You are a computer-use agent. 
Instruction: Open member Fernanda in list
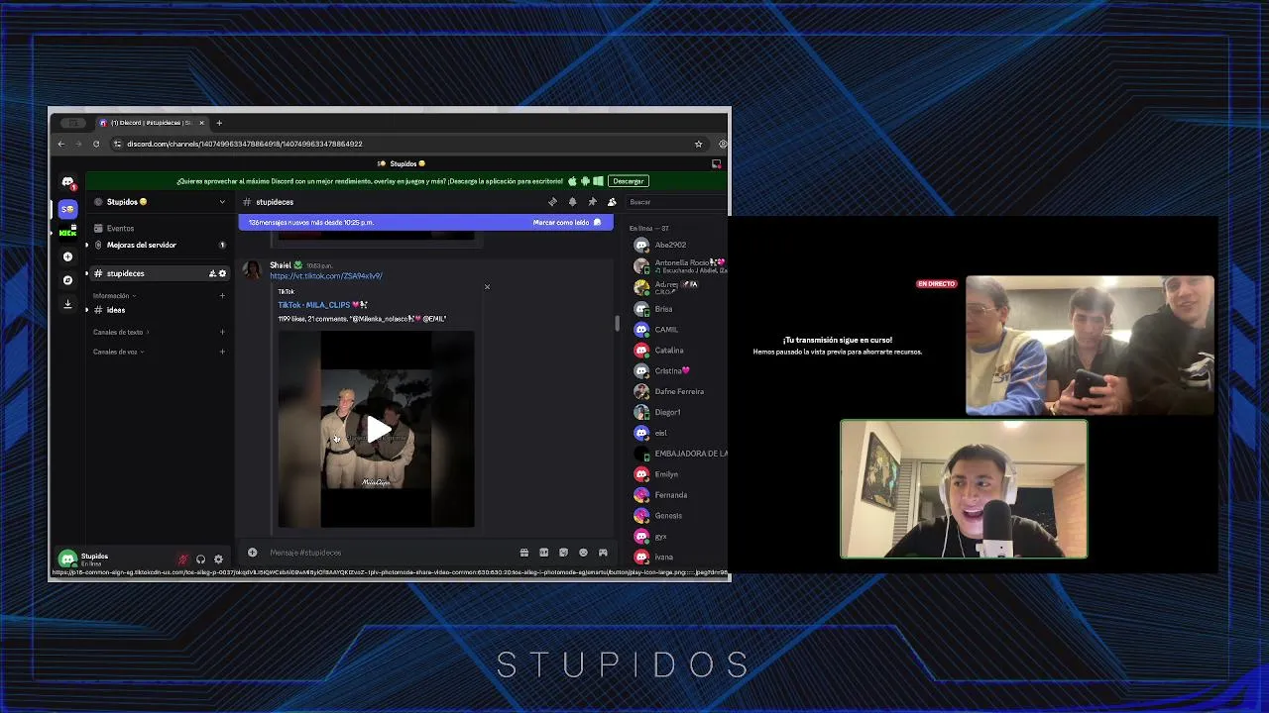679,495
